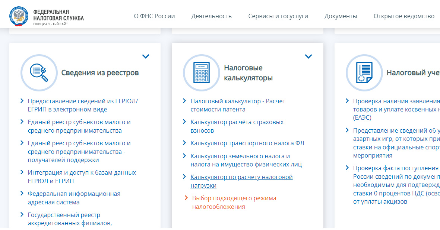Image resolution: width=440 pixels, height=230 pixels.
Task: Open Предоставление сведений из ЕГРЮЛ/ЕГРИП link
Action: click(83, 105)
